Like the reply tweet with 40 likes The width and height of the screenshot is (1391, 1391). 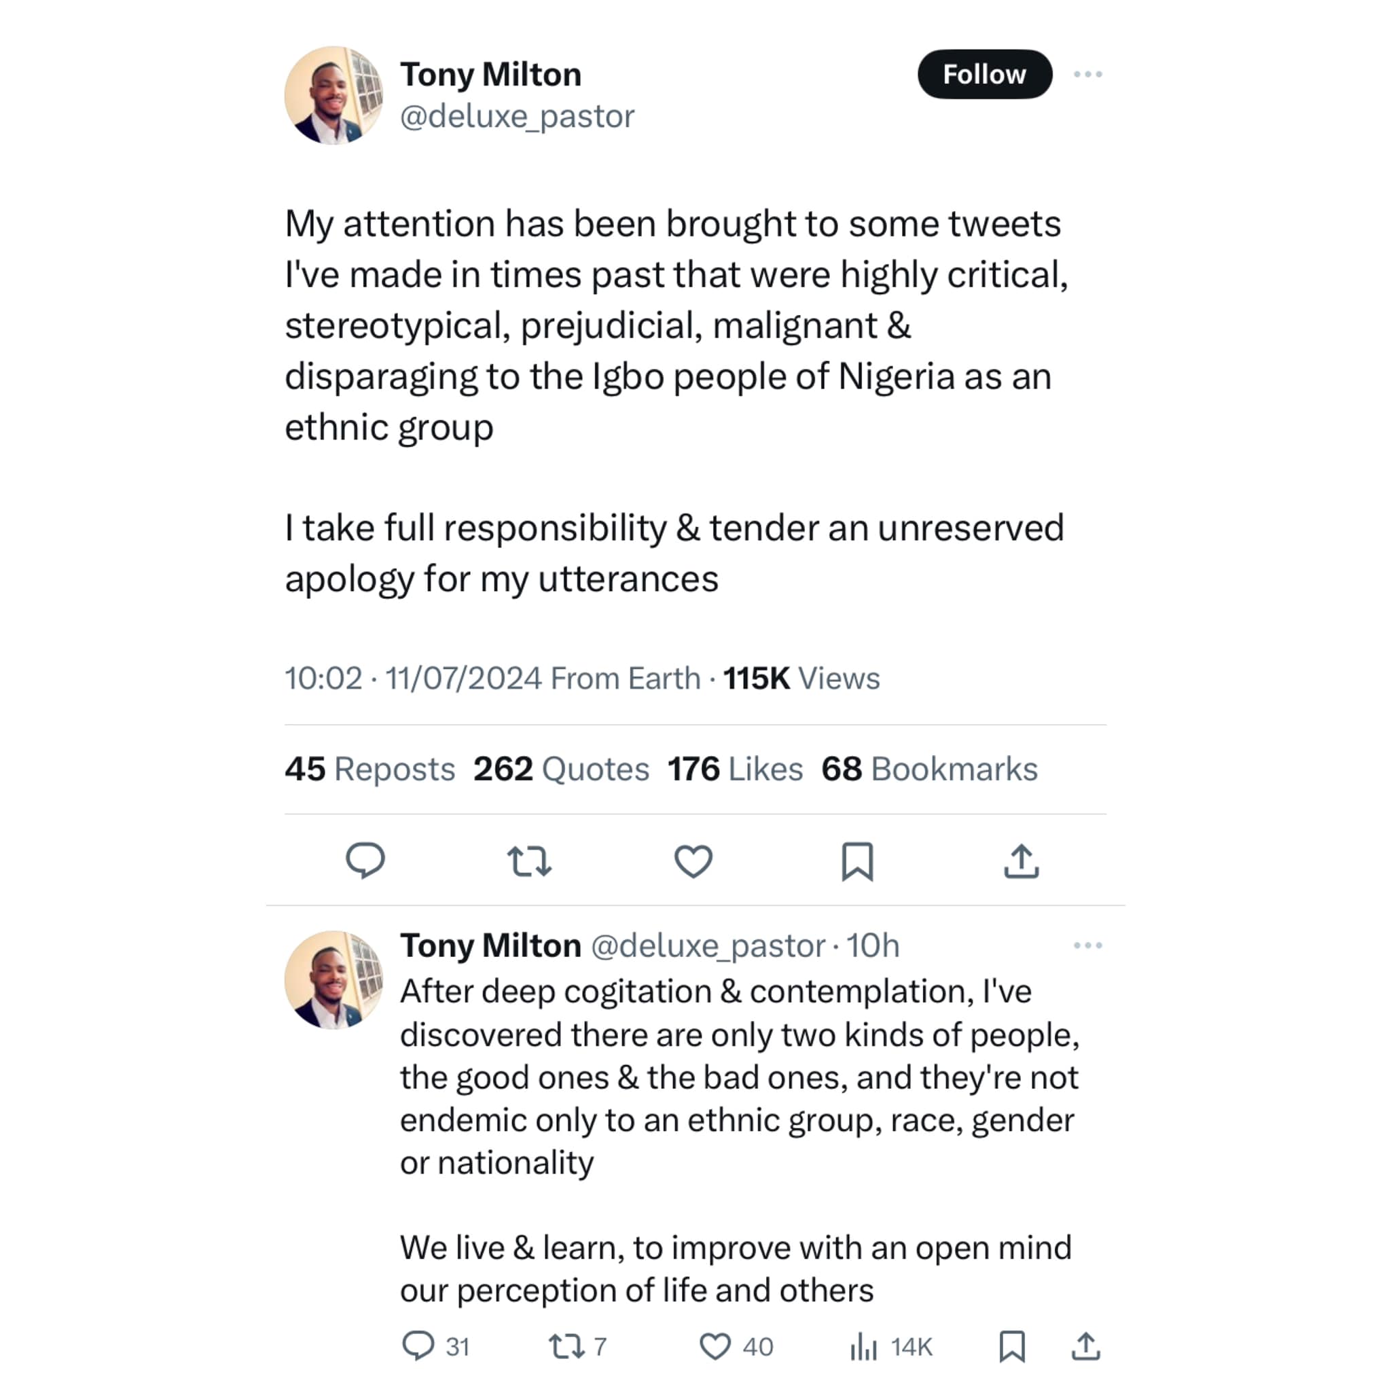[715, 1345]
